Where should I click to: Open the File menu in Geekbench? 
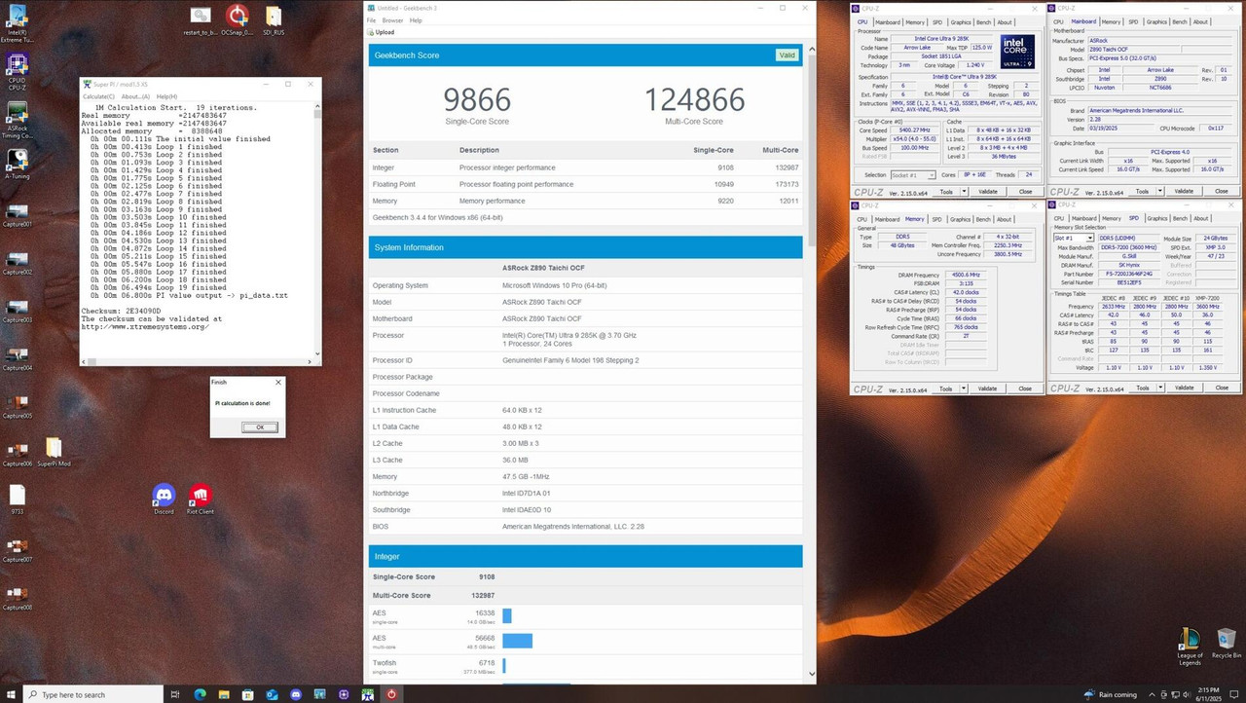pos(371,20)
